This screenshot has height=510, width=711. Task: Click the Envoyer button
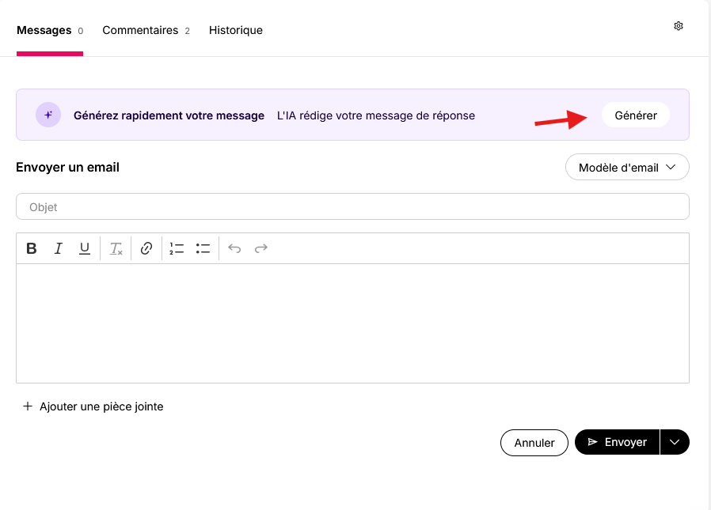point(617,442)
